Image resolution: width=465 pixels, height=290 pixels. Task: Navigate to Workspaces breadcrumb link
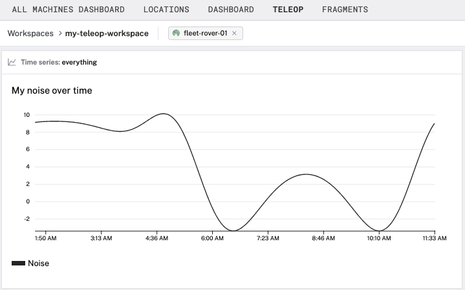point(30,33)
